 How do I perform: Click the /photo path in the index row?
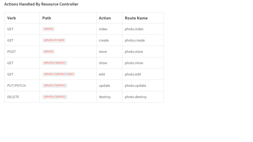pyautogui.click(x=48, y=29)
